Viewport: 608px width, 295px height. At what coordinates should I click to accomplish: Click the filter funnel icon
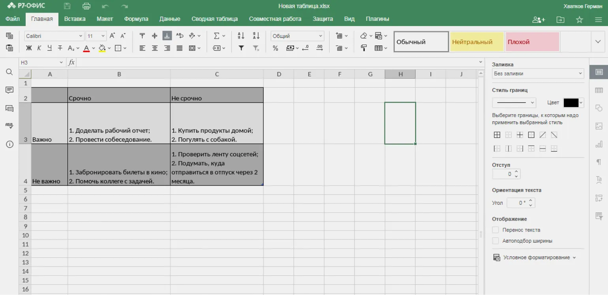(x=241, y=48)
